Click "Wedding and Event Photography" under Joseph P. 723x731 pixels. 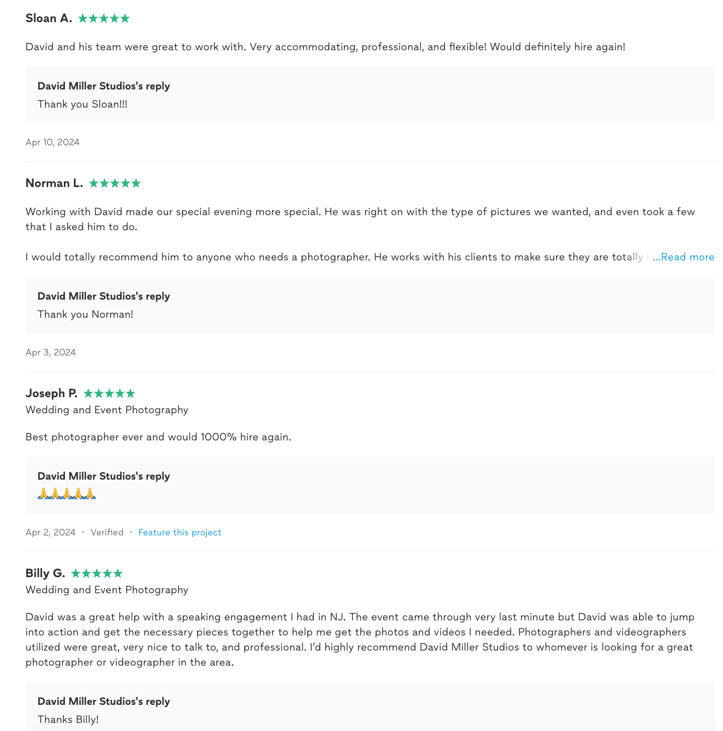click(x=107, y=410)
